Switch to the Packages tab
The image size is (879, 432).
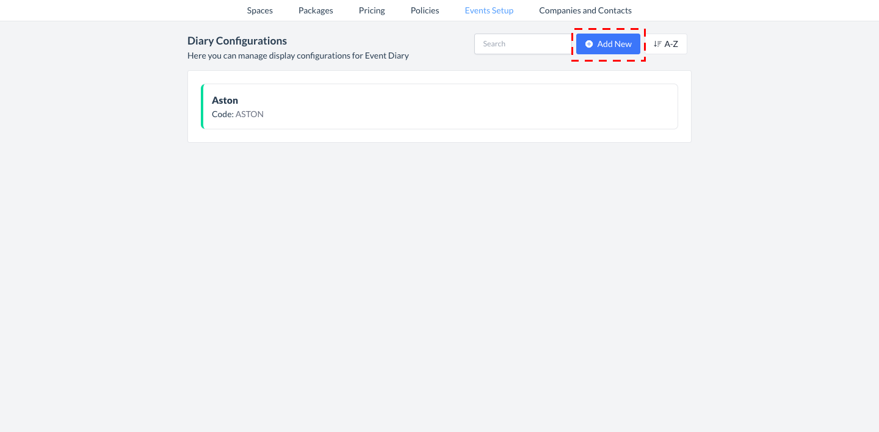coord(316,10)
